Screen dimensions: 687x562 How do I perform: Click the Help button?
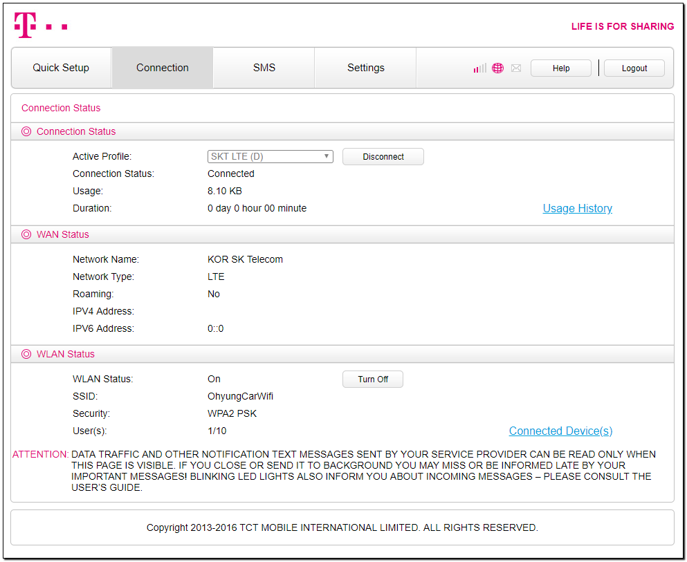561,68
